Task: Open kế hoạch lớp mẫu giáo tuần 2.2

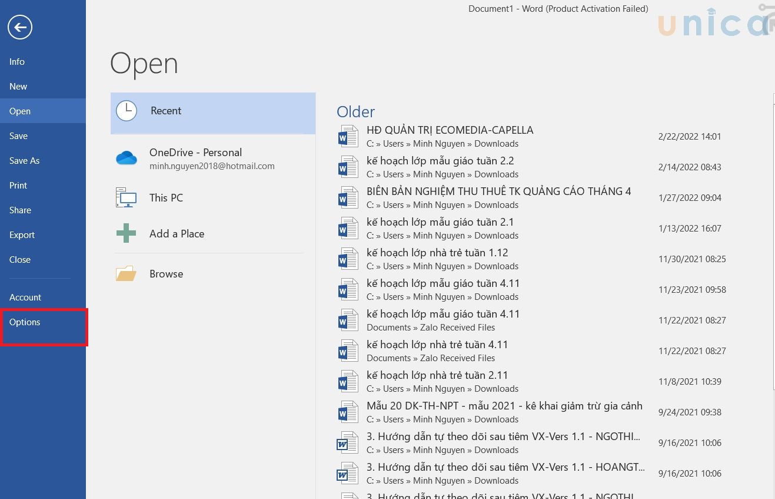Action: [440, 161]
